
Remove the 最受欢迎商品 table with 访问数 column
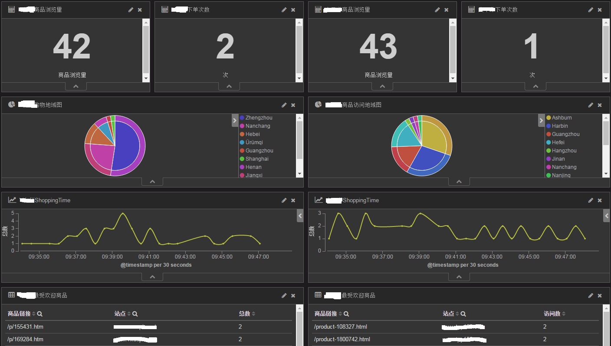[x=600, y=295]
